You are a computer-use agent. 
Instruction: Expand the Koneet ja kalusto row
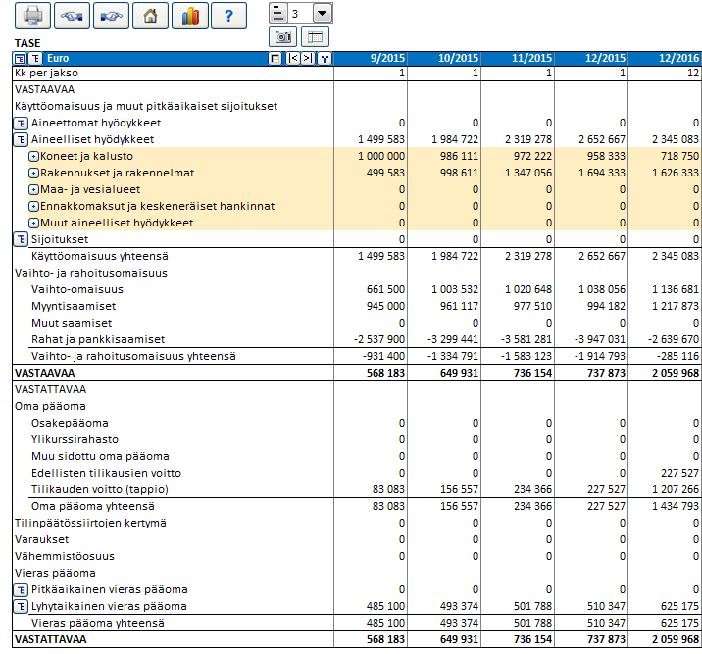33,157
